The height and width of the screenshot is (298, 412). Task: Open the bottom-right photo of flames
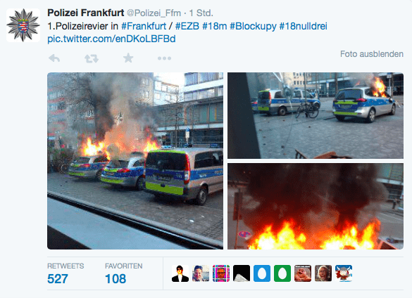[316, 206]
